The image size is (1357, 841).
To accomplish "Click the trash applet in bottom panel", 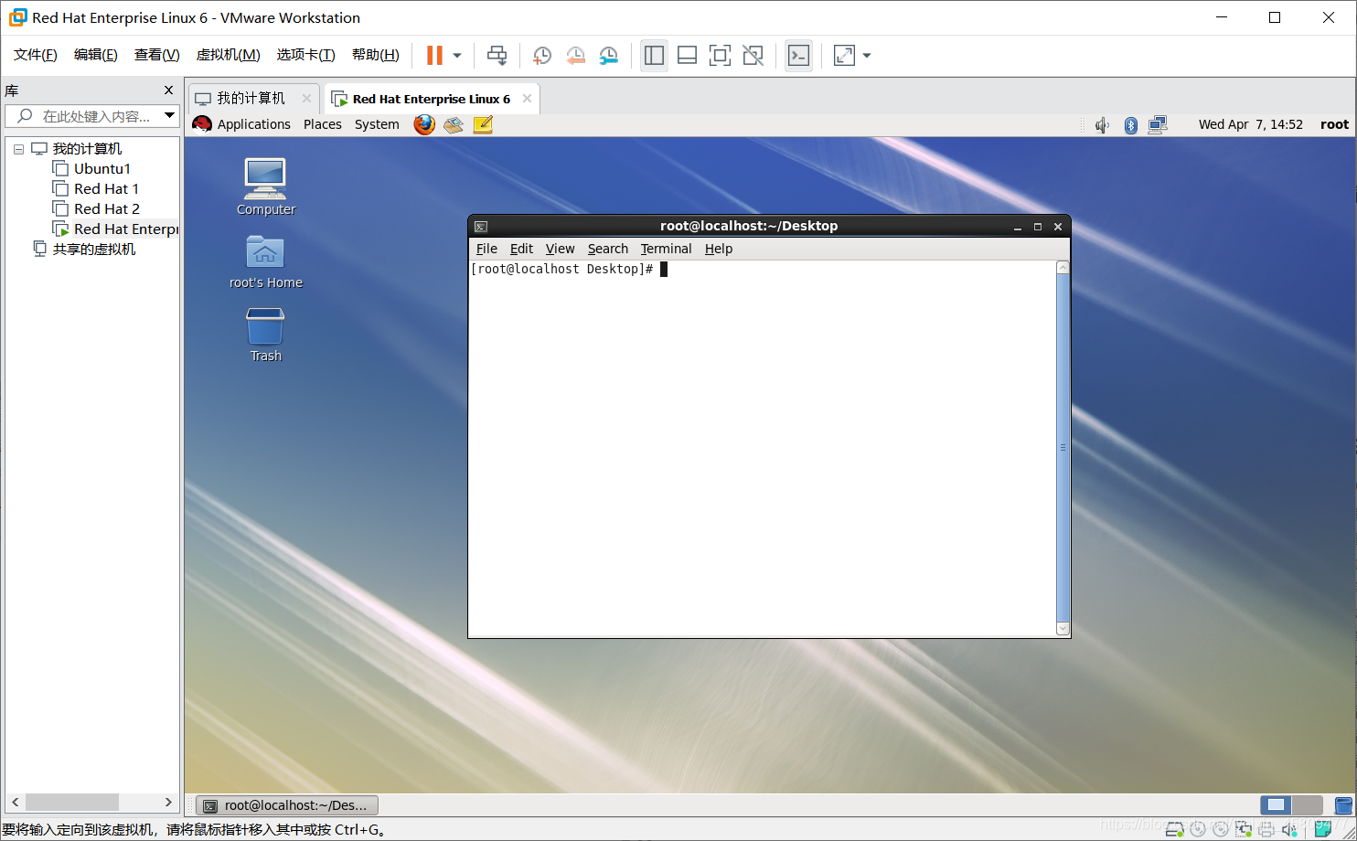I will (x=1343, y=805).
